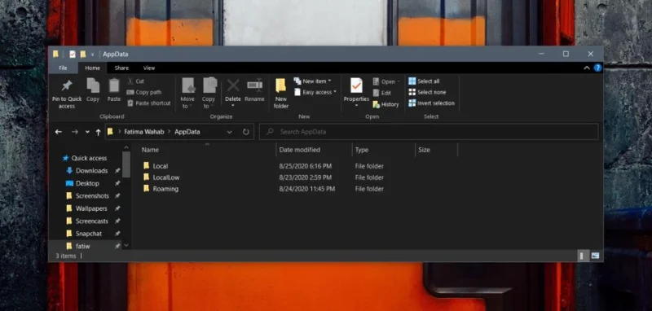Click the Rename icon
The height and width of the screenshot is (311, 652).
254,85
